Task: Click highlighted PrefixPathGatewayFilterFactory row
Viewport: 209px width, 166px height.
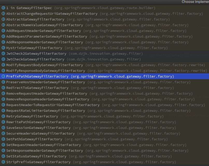Action: [x=104, y=77]
